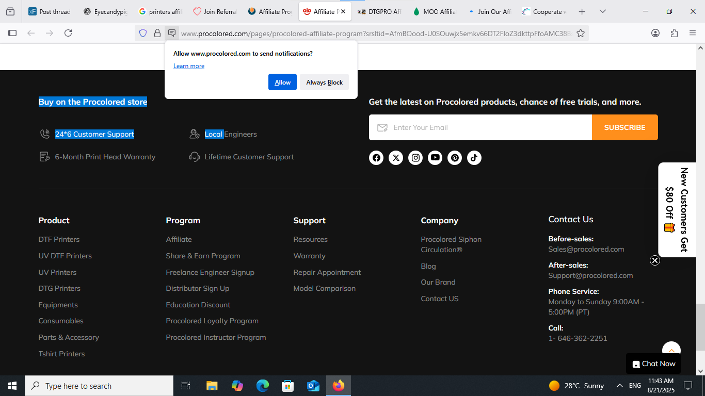Expand the list all tabs dropdown
Screen dimensions: 705x396
coord(602,11)
